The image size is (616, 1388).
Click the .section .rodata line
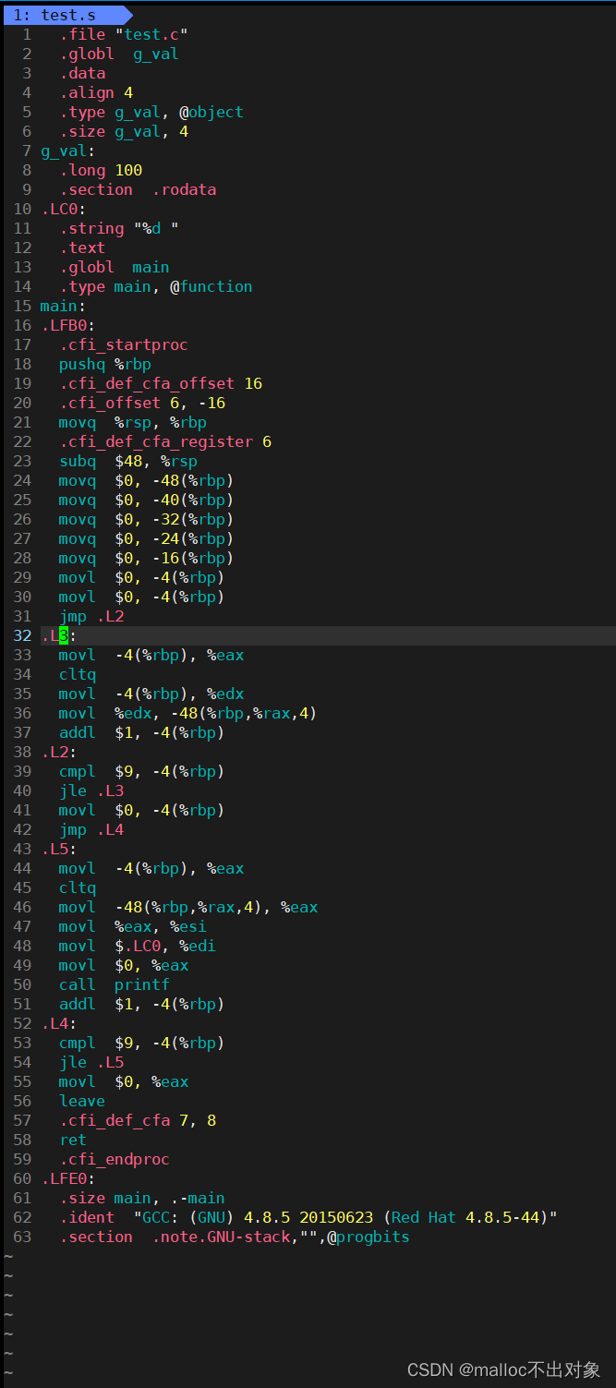[x=138, y=189]
